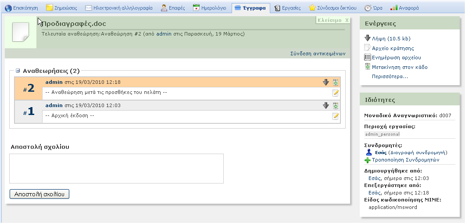The height and width of the screenshot is (223, 465).
Task: Expand Περισσότερα... actions list
Action: pos(390,76)
